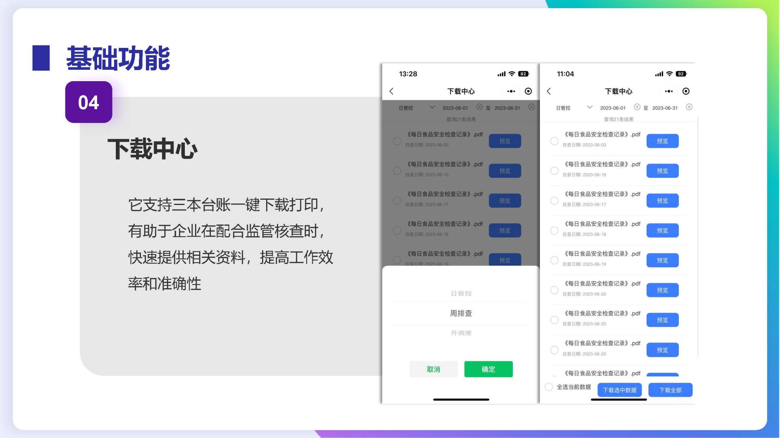Choose 月调度 in the picker sheet
The width and height of the screenshot is (780, 438).
461,333
